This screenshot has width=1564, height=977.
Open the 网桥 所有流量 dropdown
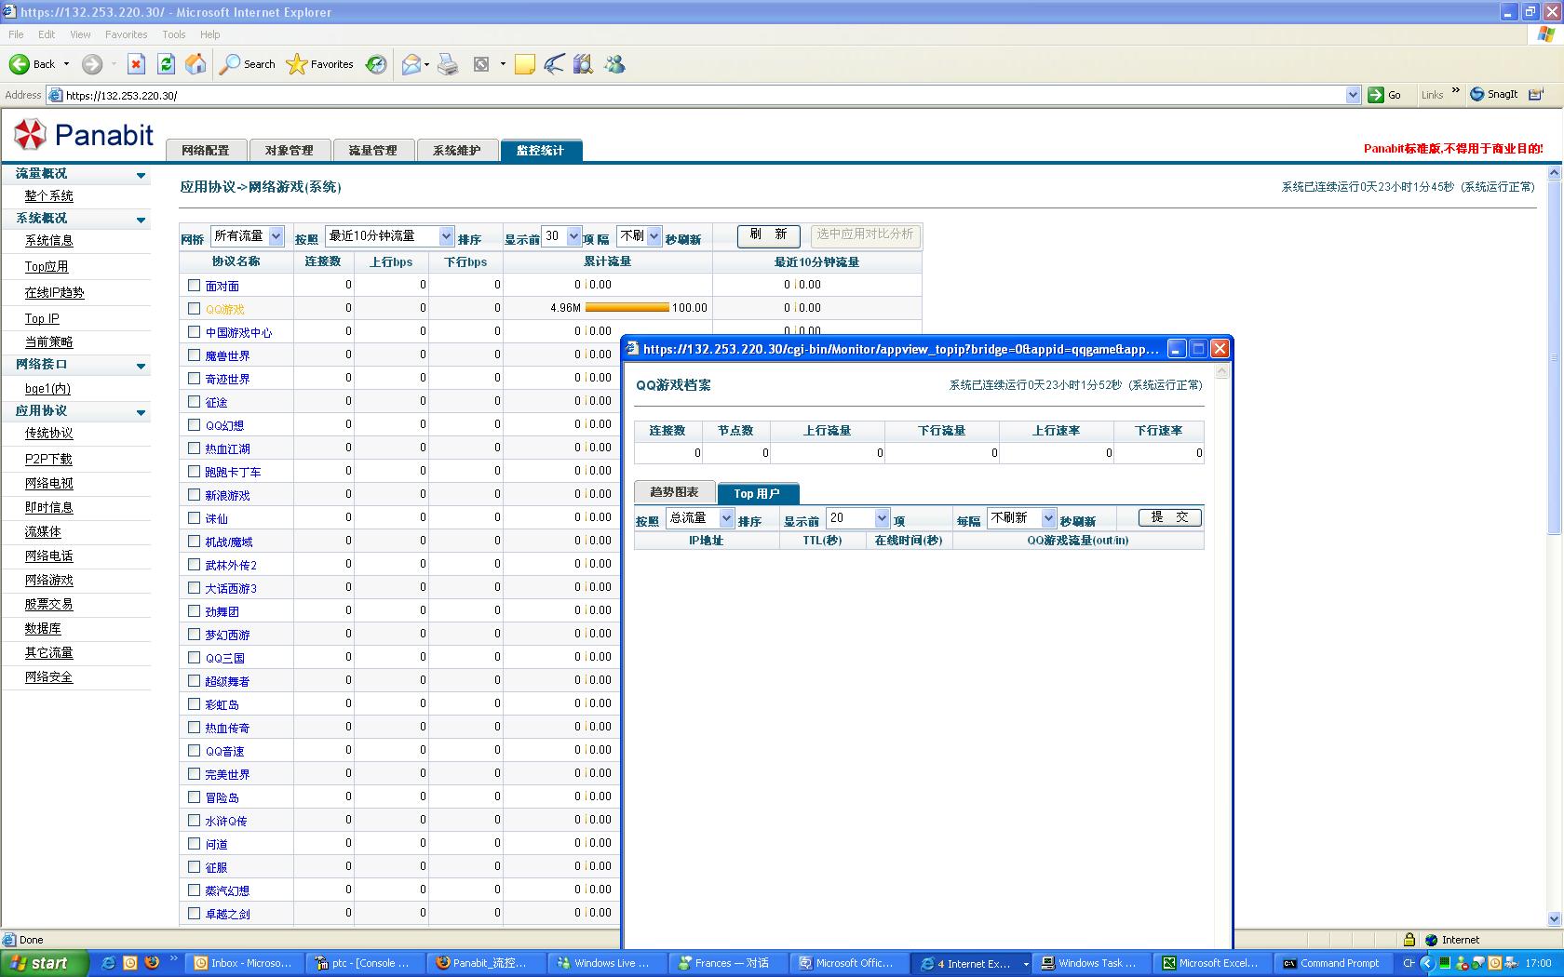[247, 236]
